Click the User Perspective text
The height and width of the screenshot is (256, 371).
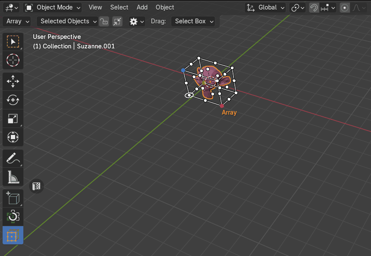pyautogui.click(x=57, y=37)
